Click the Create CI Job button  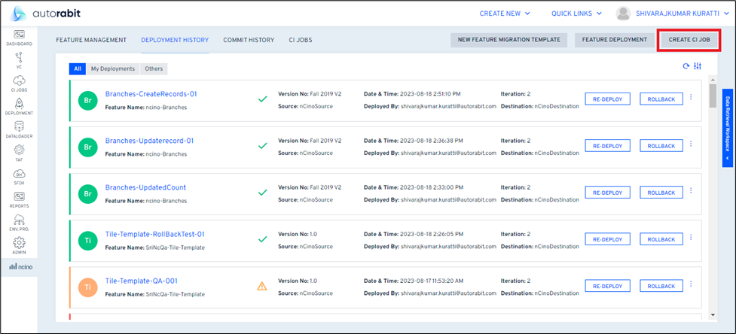(x=689, y=40)
